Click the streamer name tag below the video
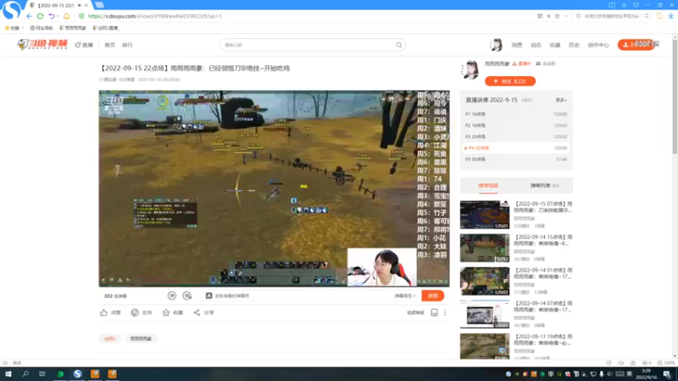678x381 pixels. (141, 339)
